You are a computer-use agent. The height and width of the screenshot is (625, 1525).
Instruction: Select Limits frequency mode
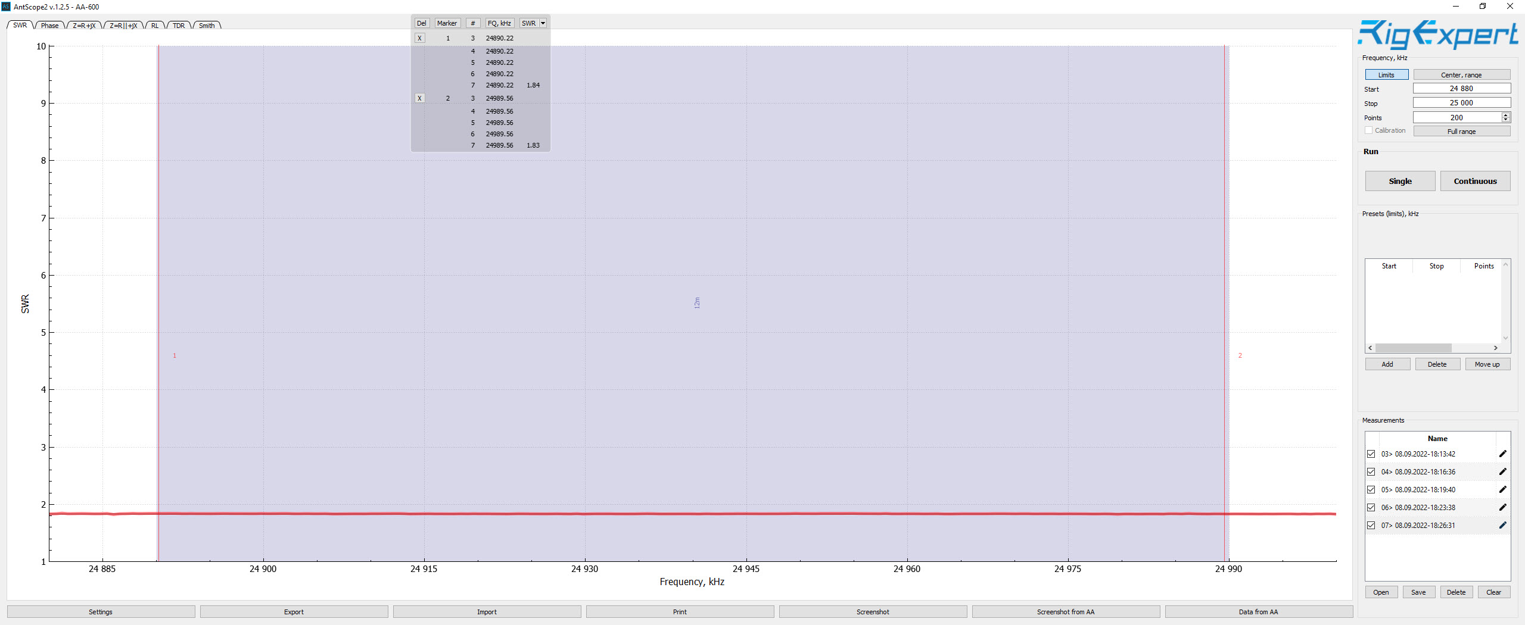[1386, 74]
